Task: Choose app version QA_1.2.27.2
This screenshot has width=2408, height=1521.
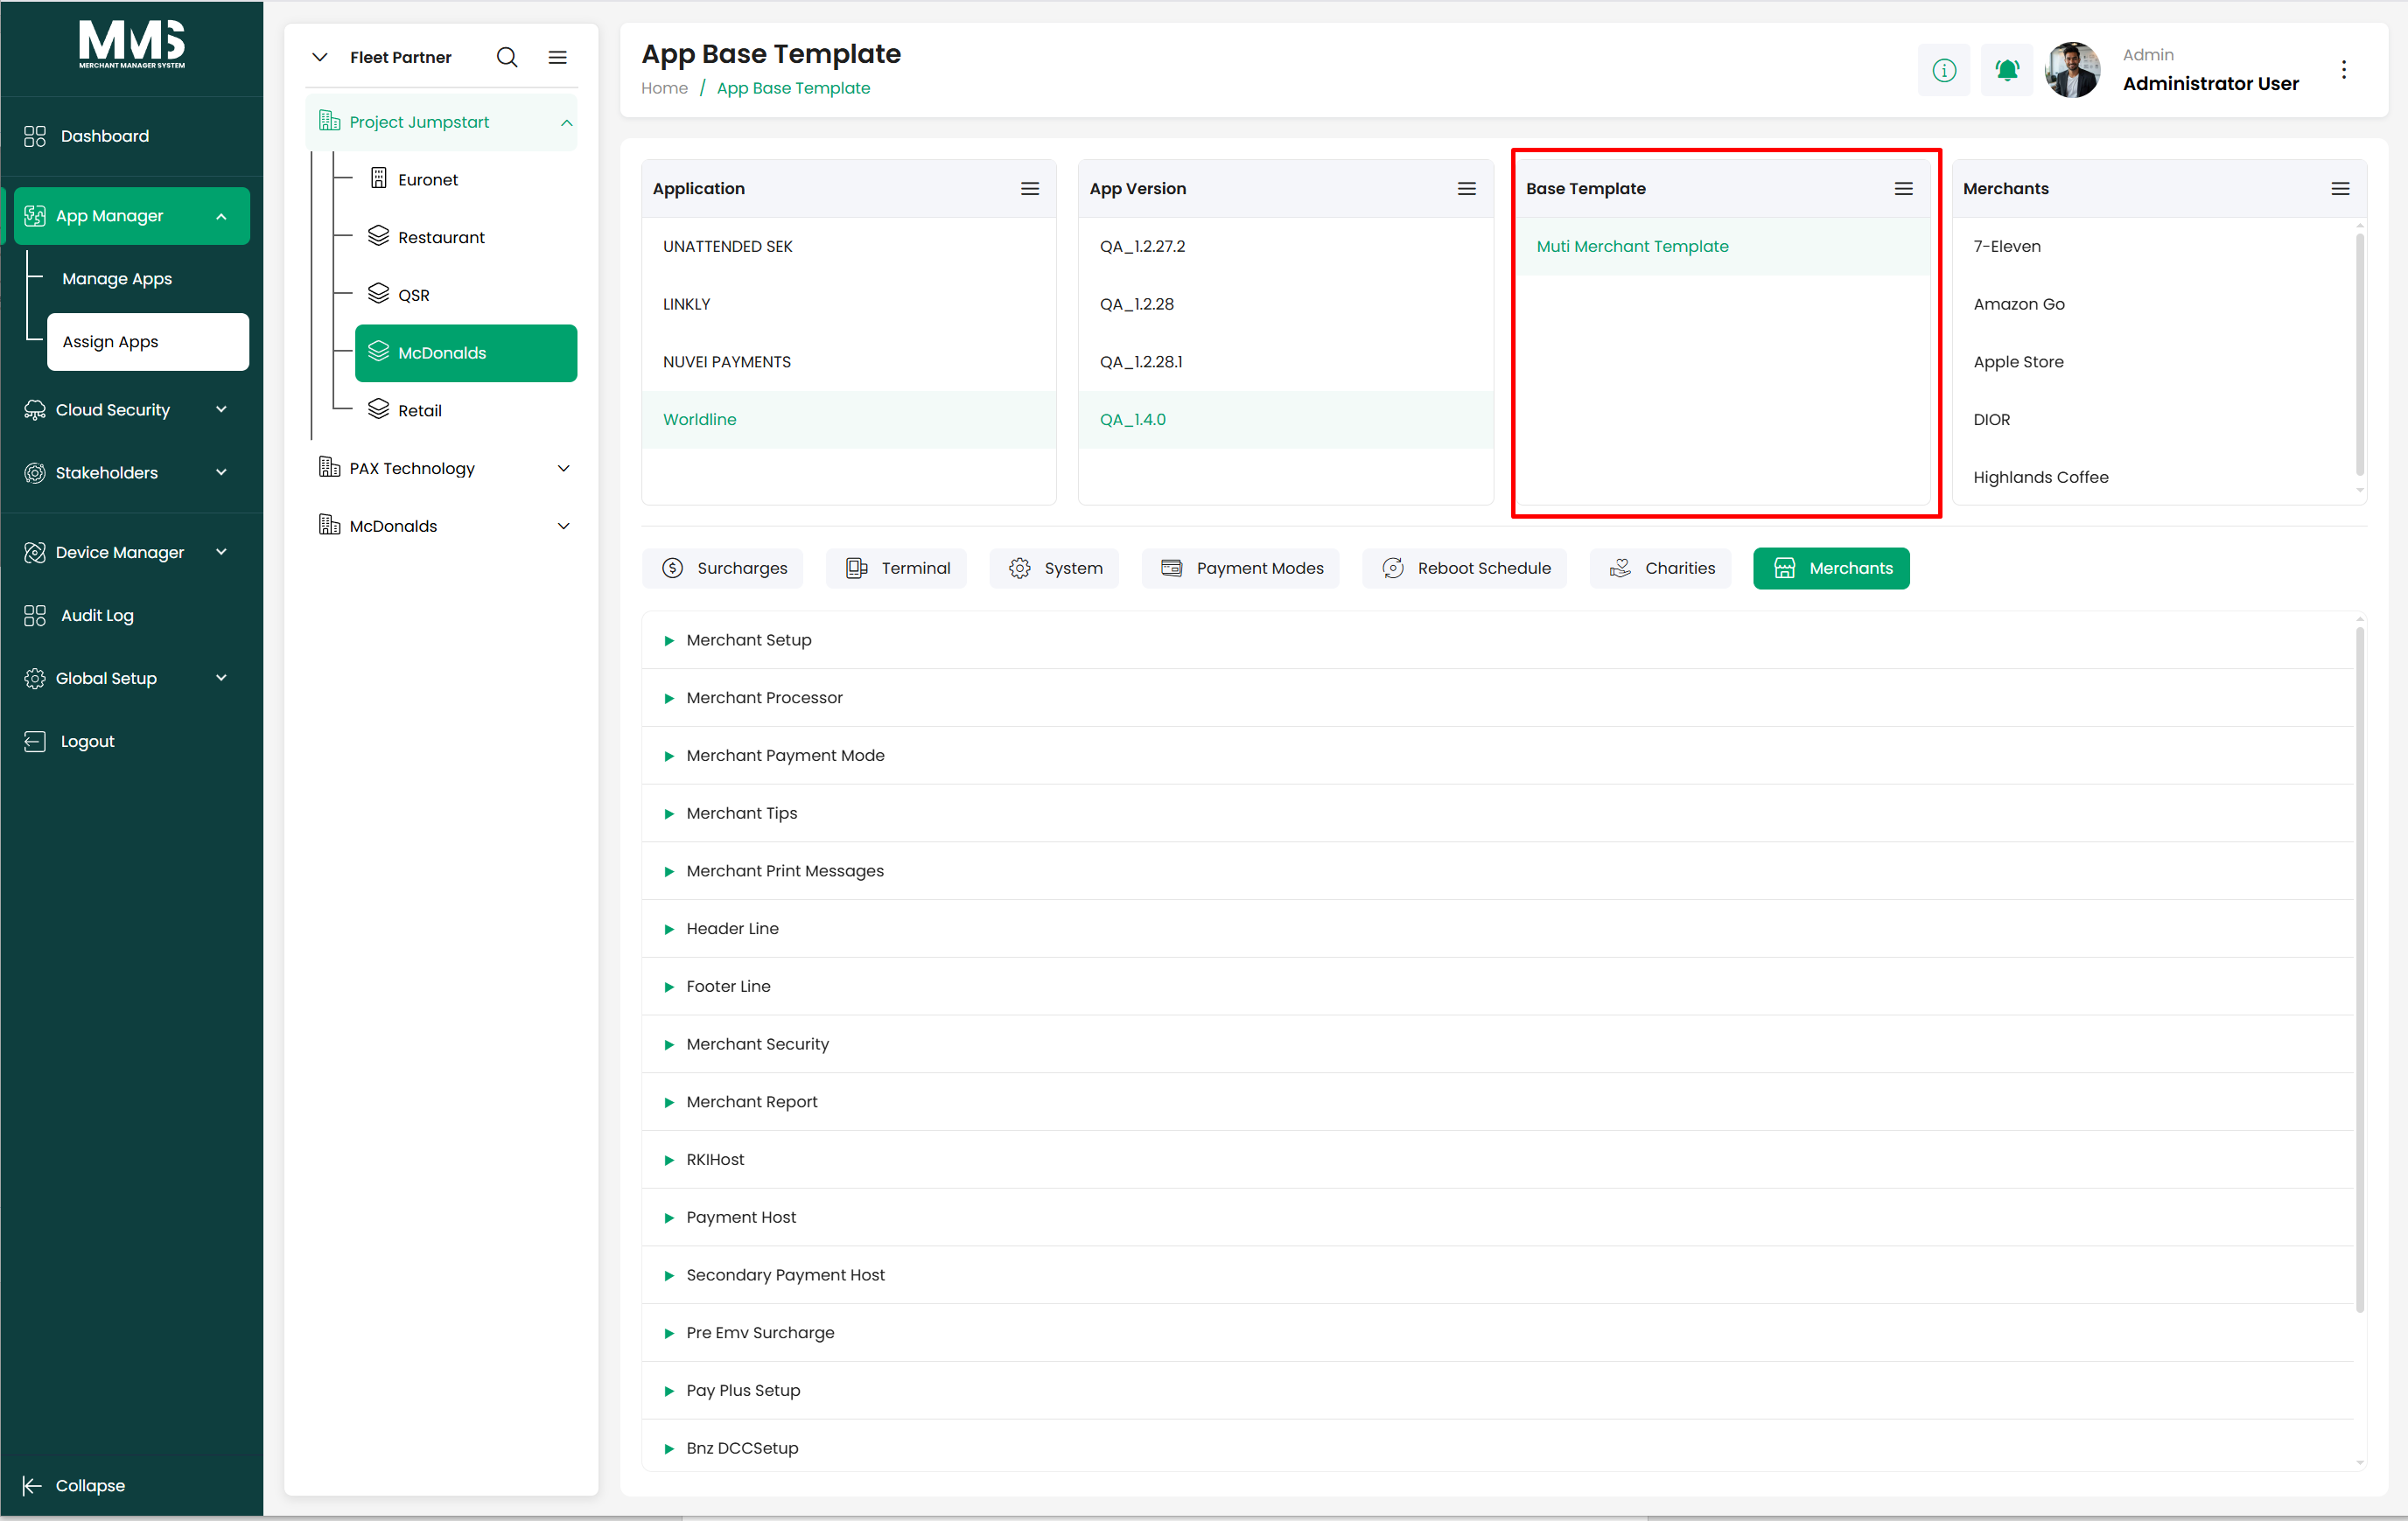Action: [1286, 247]
